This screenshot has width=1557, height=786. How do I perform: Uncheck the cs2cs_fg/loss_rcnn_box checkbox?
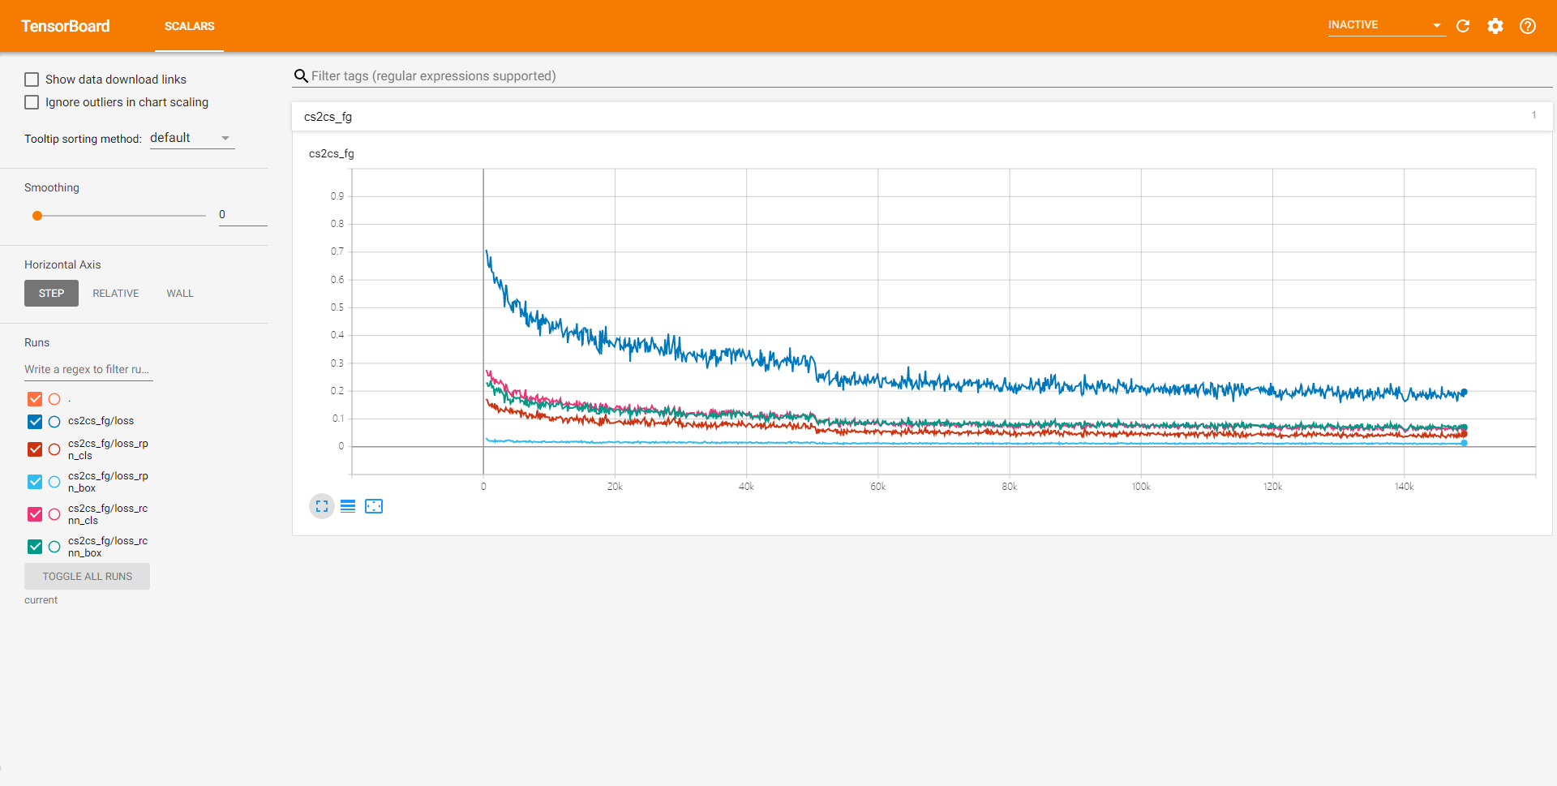tap(35, 547)
